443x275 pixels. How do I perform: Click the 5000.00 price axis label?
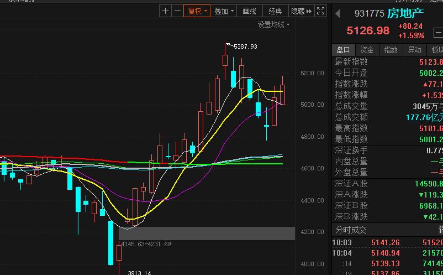312,105
